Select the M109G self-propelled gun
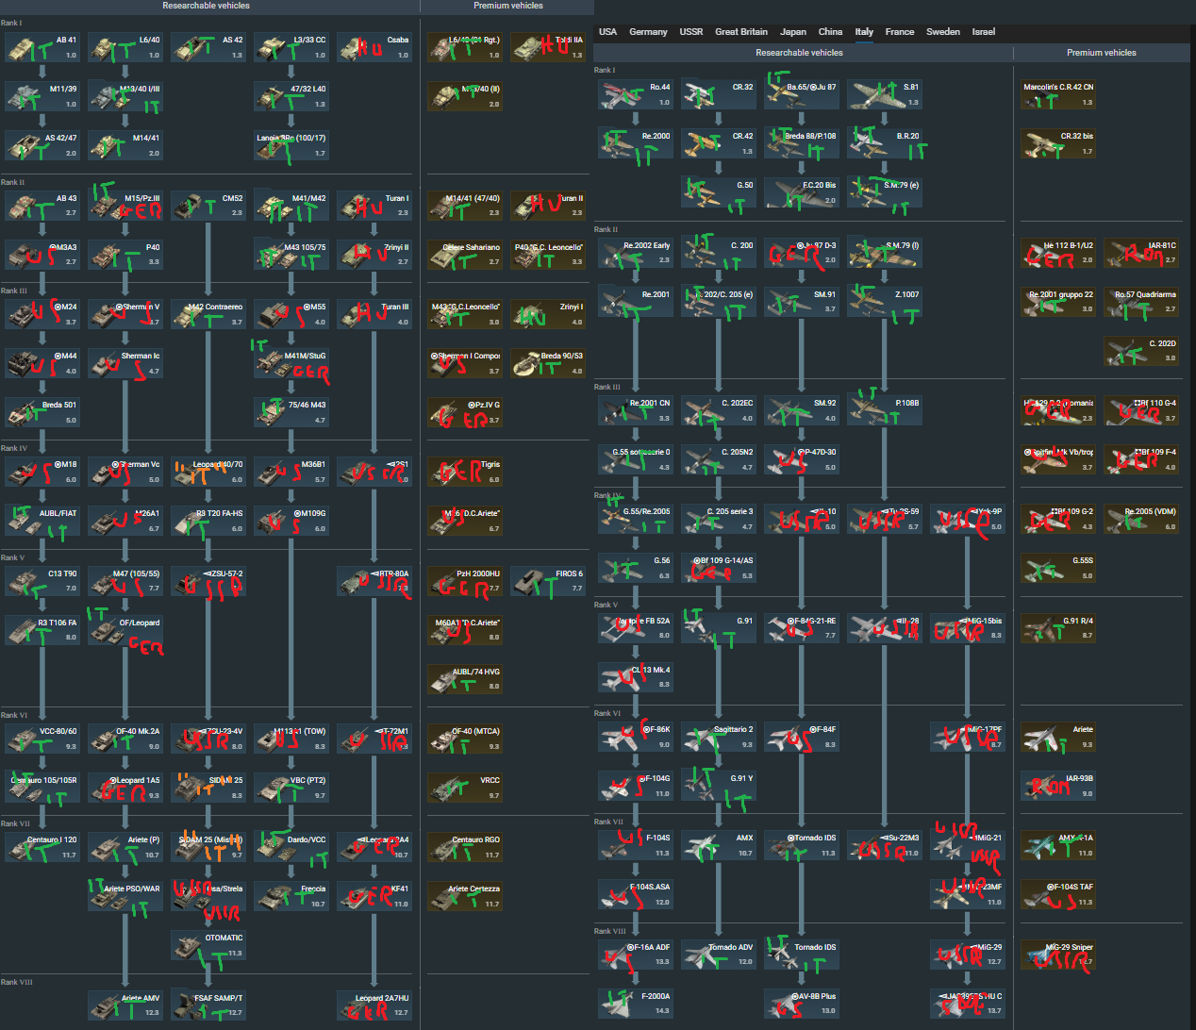The width and height of the screenshot is (1196, 1030). (x=291, y=521)
